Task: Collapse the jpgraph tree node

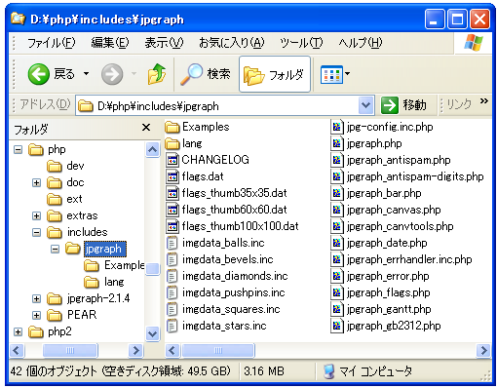Action: point(56,250)
